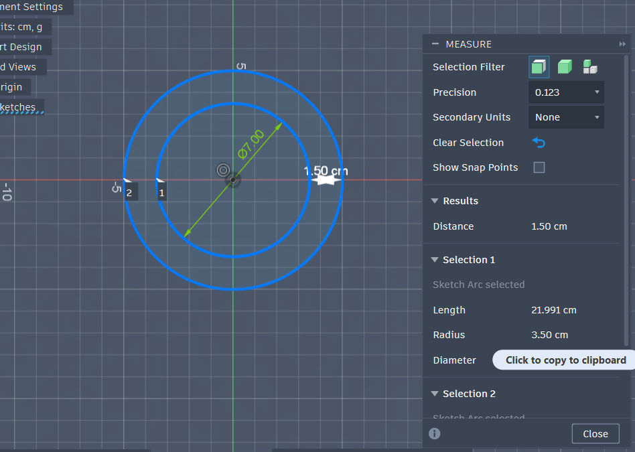The width and height of the screenshot is (635, 452).
Task: Open the Secondary Units dropdown
Action: pos(566,117)
